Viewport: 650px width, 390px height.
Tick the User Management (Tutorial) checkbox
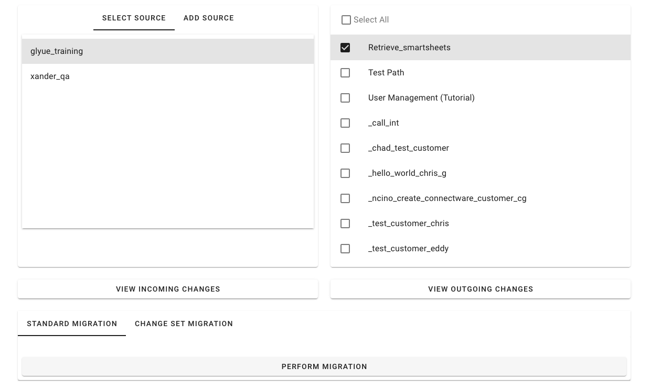[345, 98]
